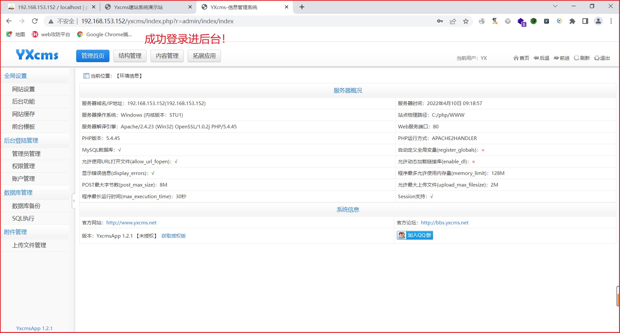
Task: Click the browser back arrow
Action: (9, 21)
